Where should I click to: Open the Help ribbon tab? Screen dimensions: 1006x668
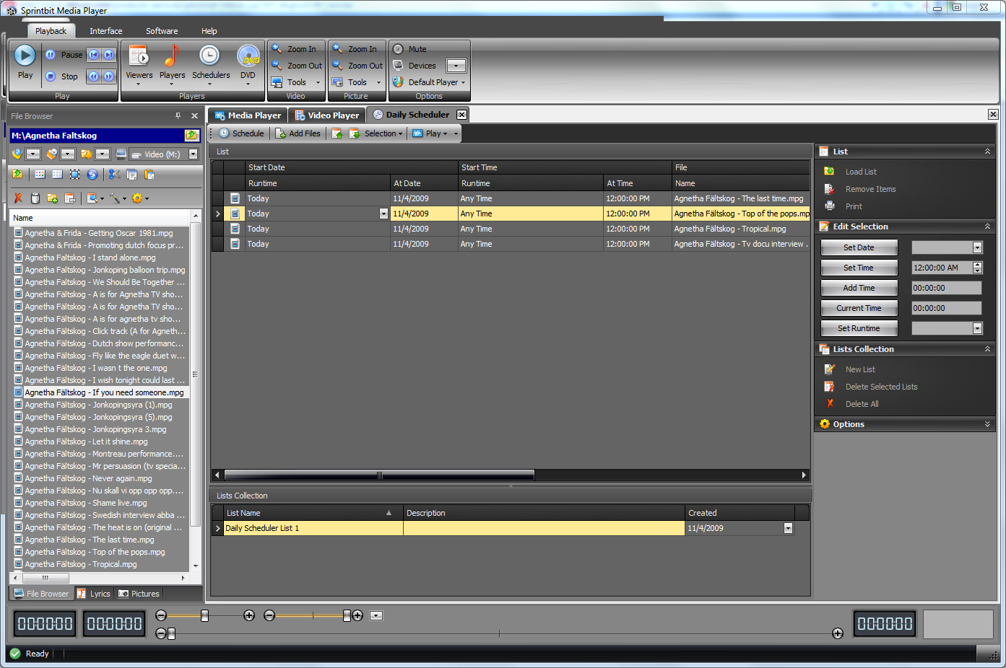click(x=209, y=31)
